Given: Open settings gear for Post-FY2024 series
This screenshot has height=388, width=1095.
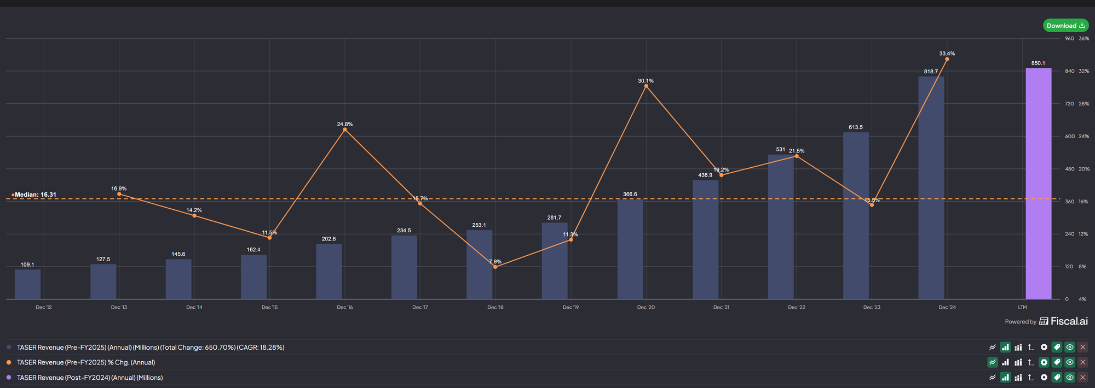Looking at the screenshot, I should tap(1044, 378).
